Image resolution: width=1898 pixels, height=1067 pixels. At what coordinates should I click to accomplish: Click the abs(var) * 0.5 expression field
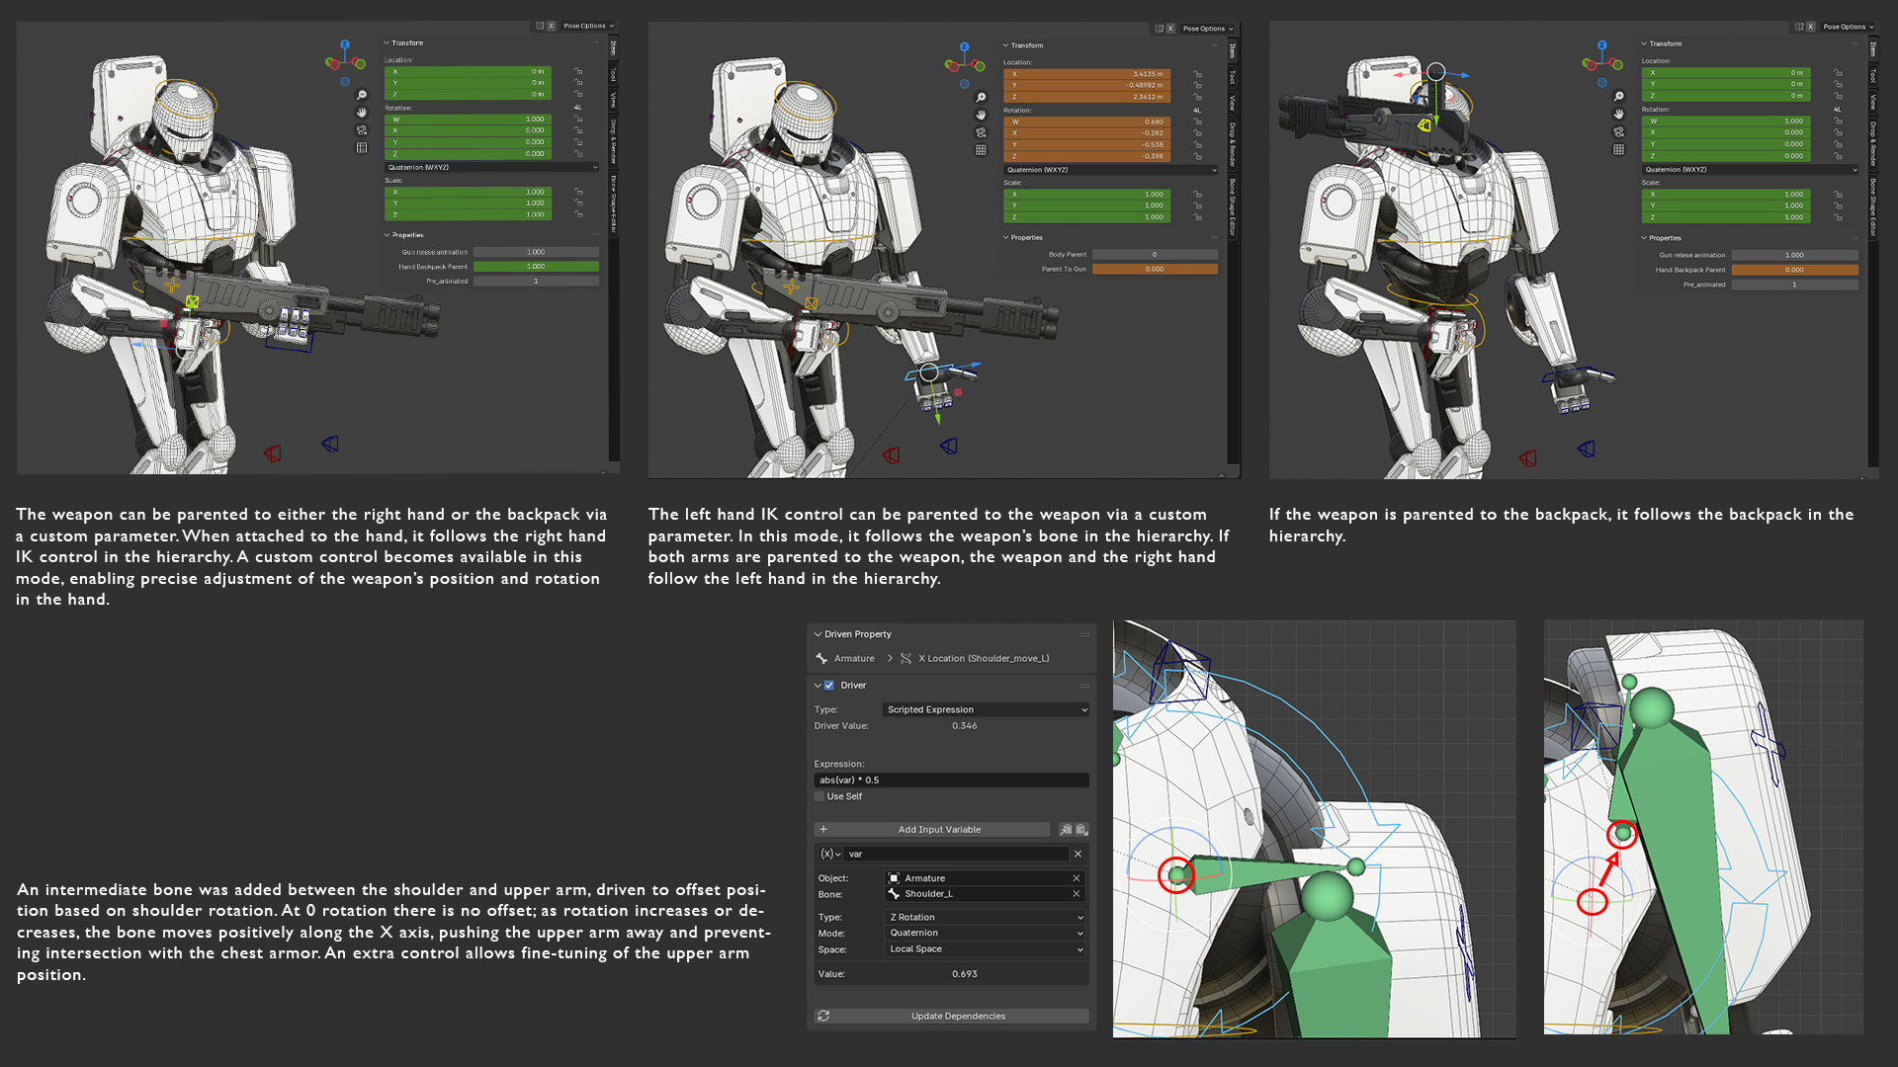tap(951, 780)
